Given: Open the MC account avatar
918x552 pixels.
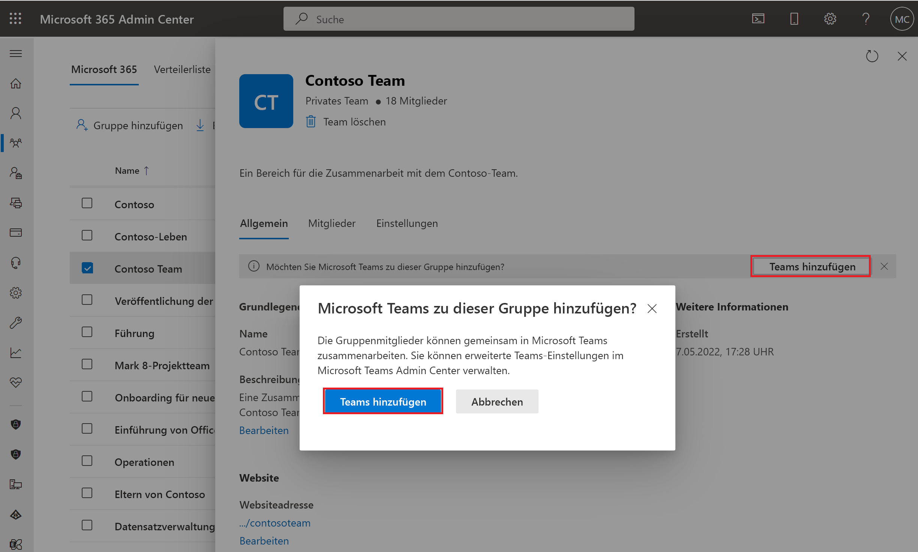Looking at the screenshot, I should coord(902,19).
